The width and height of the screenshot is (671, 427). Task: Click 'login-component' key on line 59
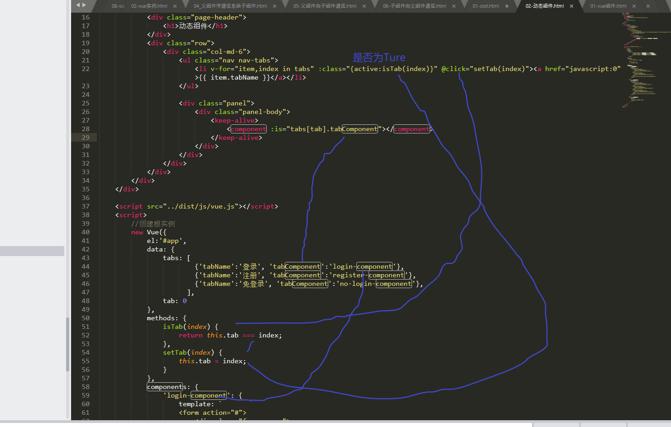pos(197,395)
